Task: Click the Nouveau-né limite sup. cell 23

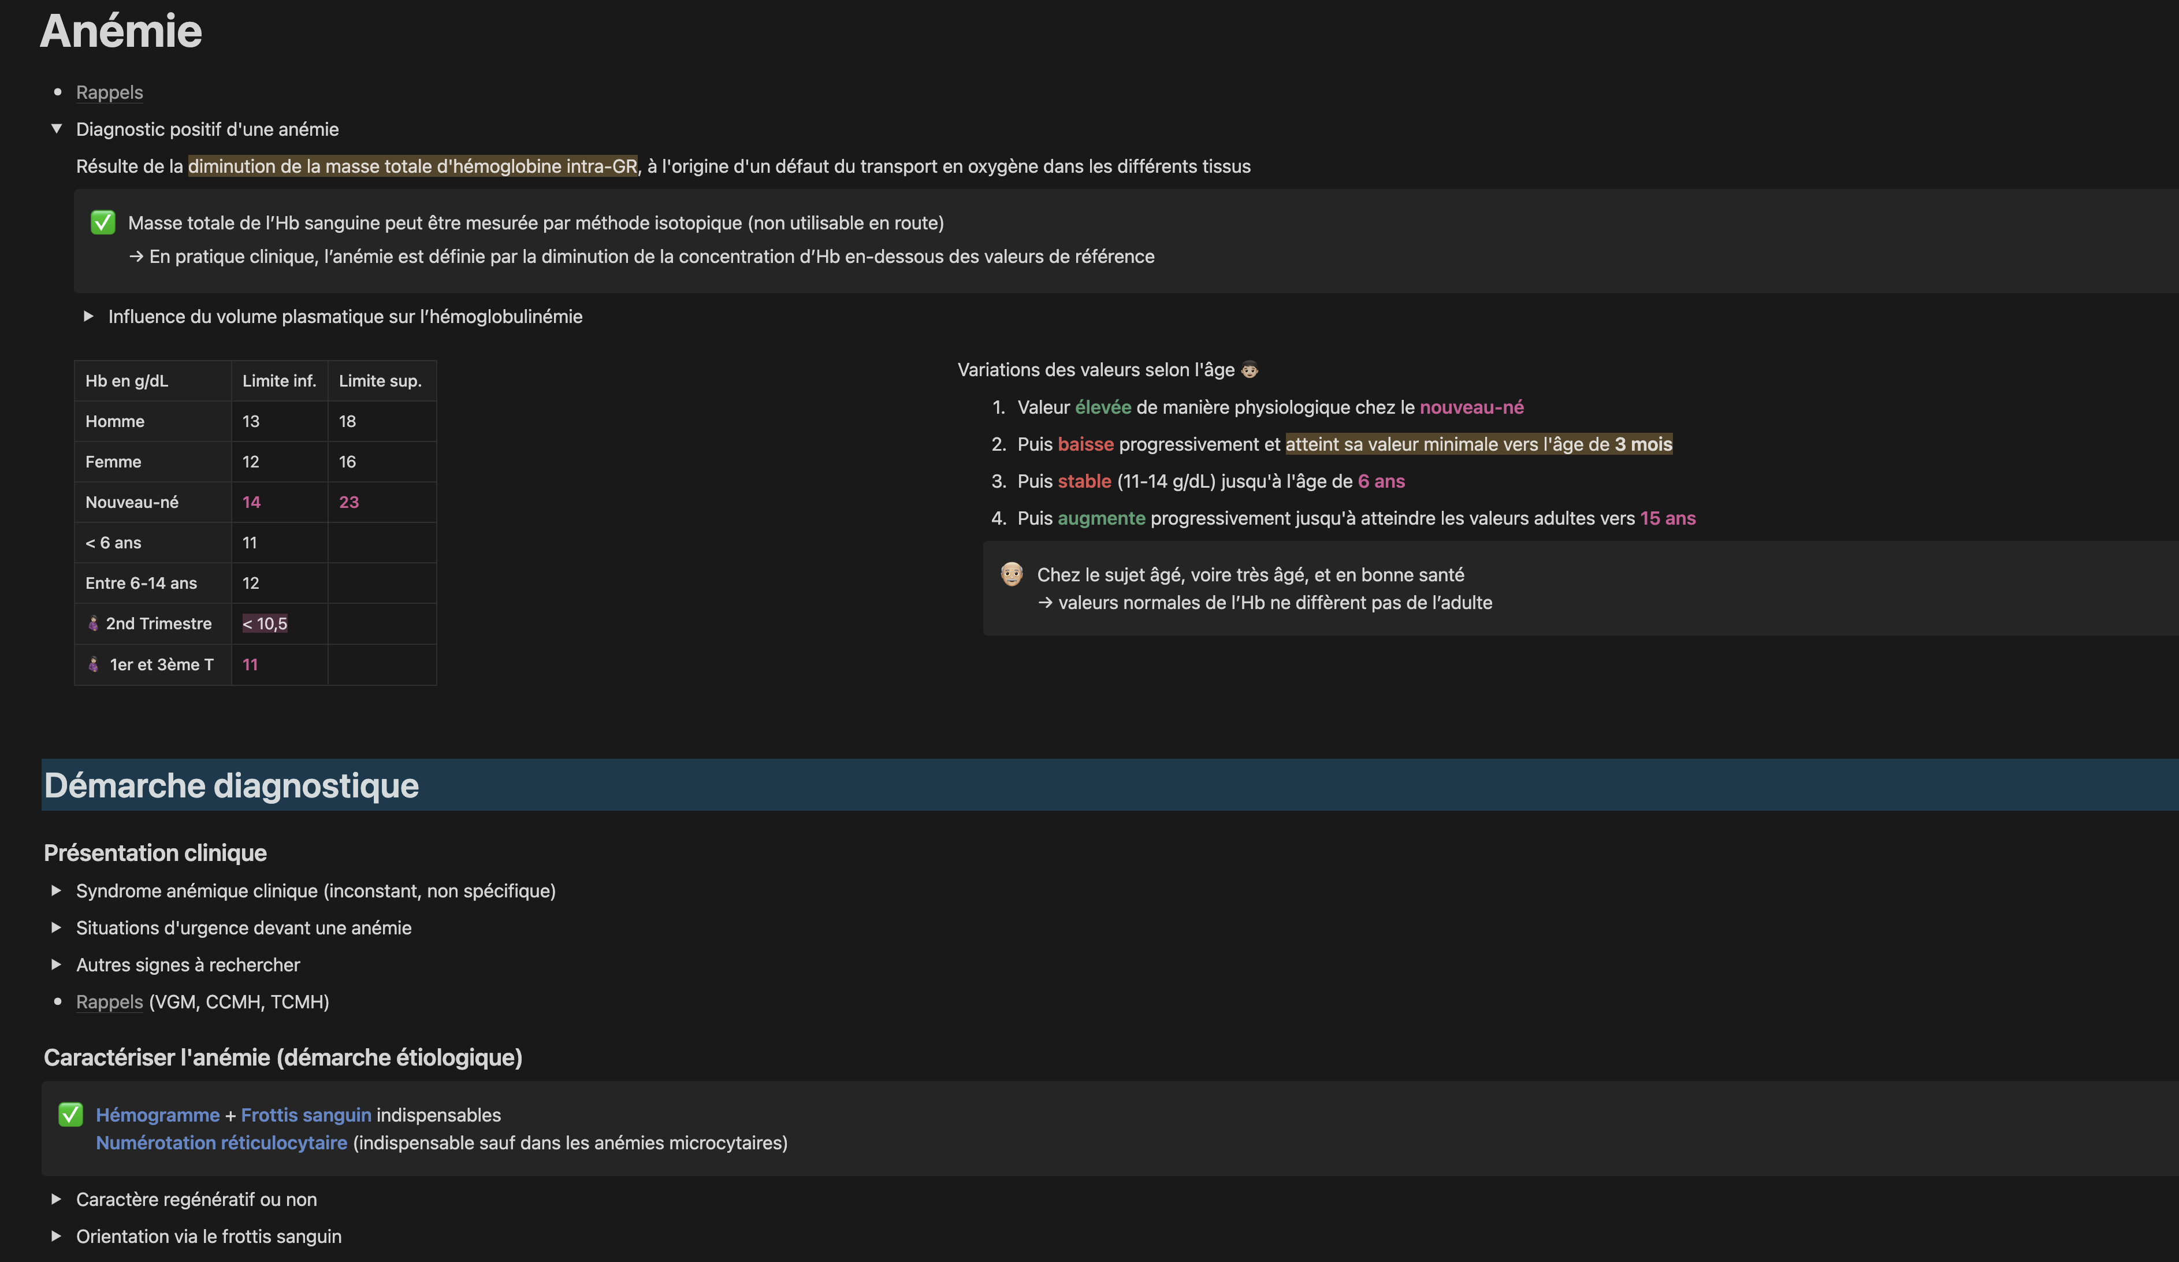Action: (348, 503)
